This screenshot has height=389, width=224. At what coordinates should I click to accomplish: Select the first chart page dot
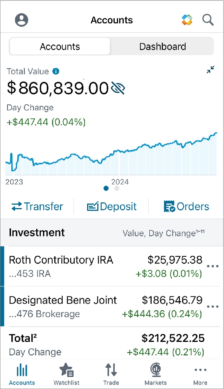click(x=106, y=188)
